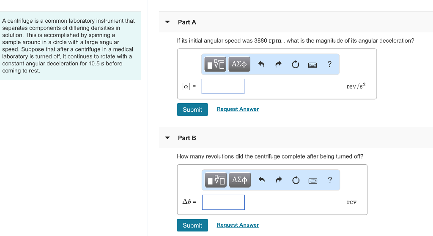Reset the Part A answer
Image resolution: width=433 pixels, height=236 pixels.
click(x=295, y=64)
